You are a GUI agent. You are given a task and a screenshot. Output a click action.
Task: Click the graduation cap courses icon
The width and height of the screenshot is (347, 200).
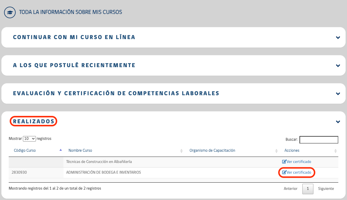click(10, 12)
